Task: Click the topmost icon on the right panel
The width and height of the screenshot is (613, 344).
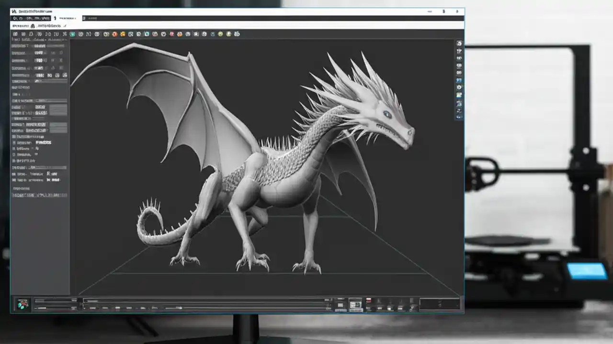Action: [459, 43]
